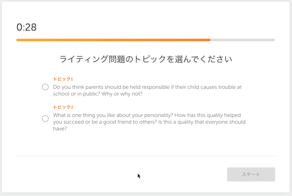The image size is (292, 196).
Task: Click the スタート button
Action: 251,174
